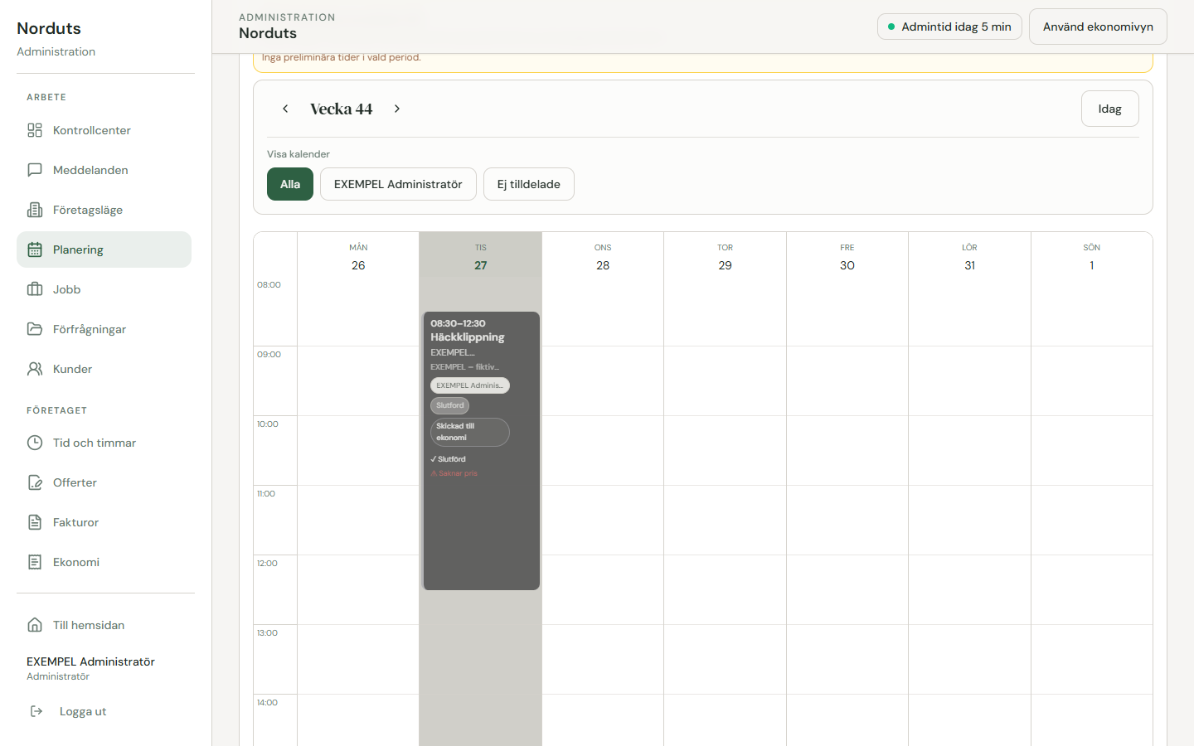Click the Meddelanden chat bubble icon
This screenshot has height=746, width=1194.
[35, 170]
